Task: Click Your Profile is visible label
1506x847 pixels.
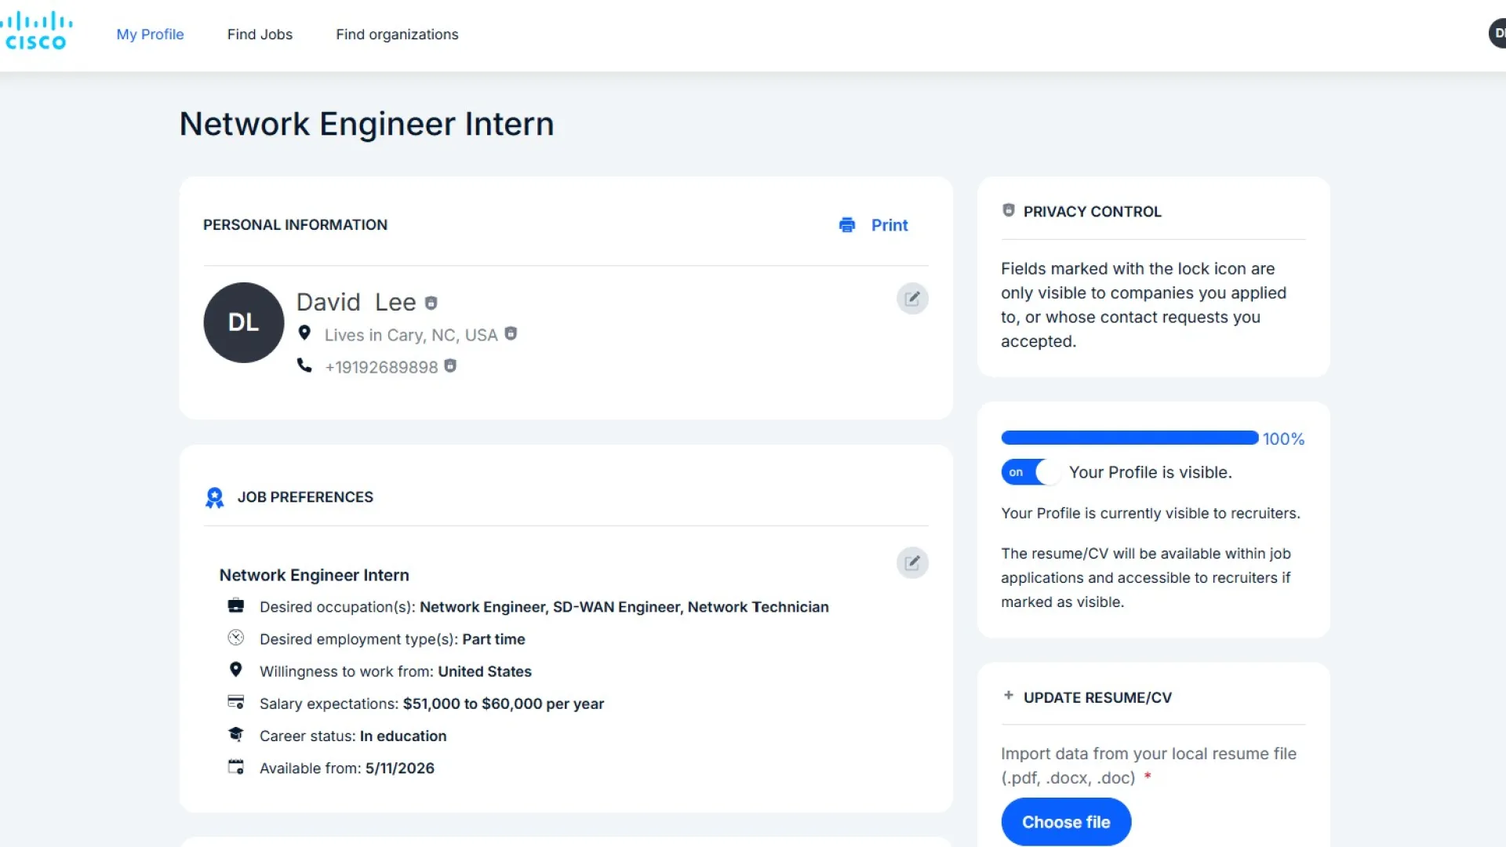Action: (1150, 472)
